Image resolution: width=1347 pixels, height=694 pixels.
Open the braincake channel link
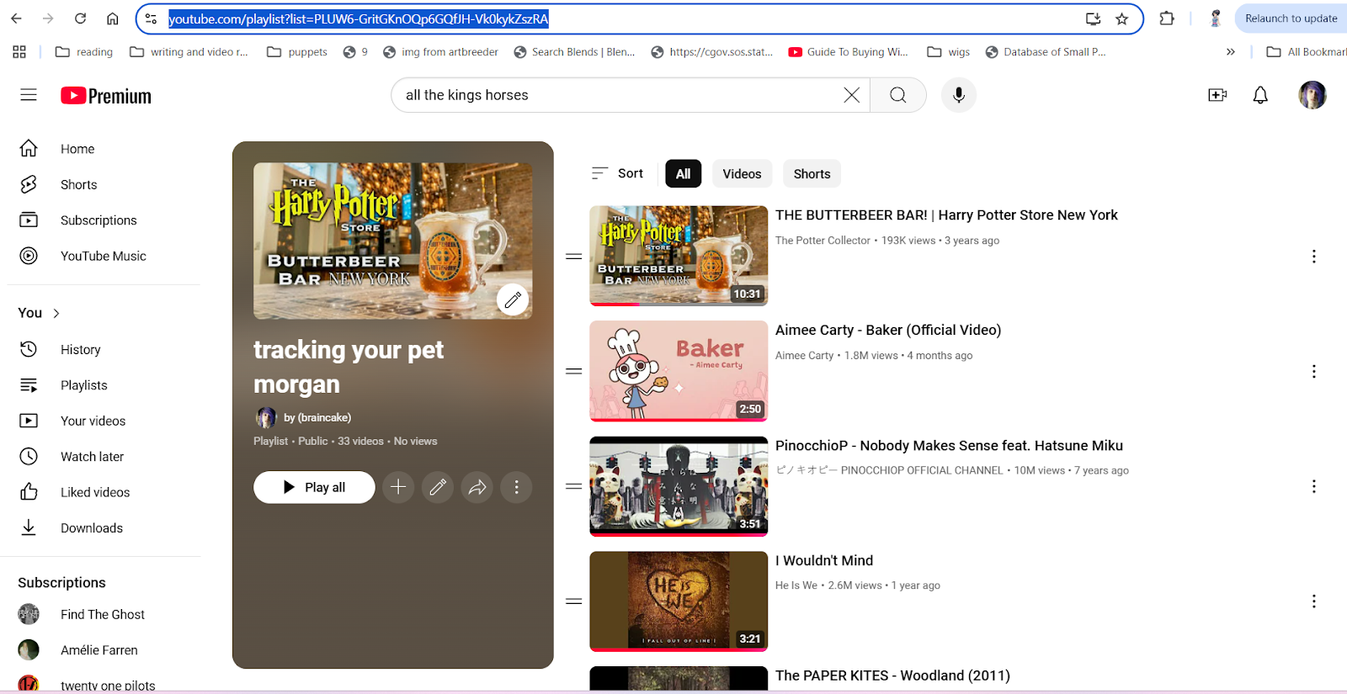317,417
